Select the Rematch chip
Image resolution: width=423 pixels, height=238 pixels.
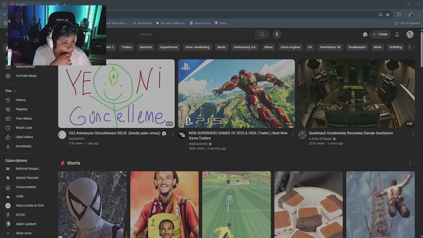coord(146,47)
